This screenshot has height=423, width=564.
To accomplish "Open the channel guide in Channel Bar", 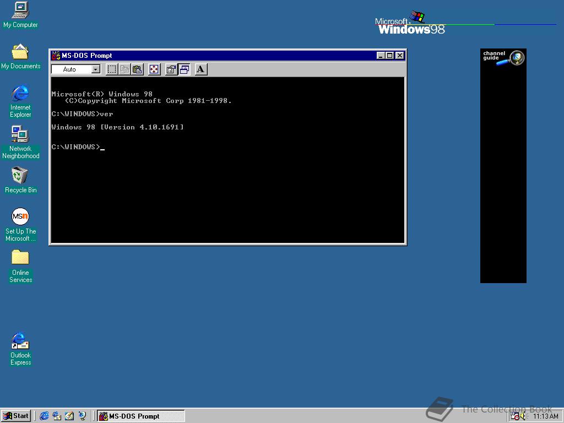I will point(503,58).
